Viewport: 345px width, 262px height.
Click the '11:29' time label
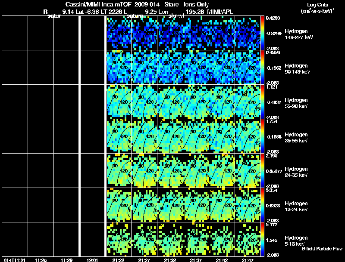pyautogui.click(x=67, y=260)
